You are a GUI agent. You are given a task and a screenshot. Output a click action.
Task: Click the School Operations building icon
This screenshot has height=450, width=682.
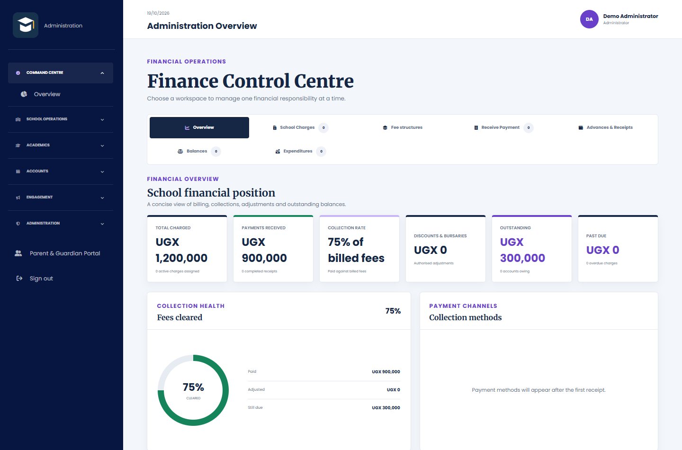click(x=18, y=119)
